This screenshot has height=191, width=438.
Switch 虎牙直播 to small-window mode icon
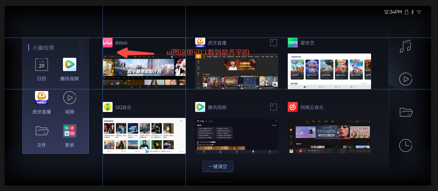click(273, 43)
